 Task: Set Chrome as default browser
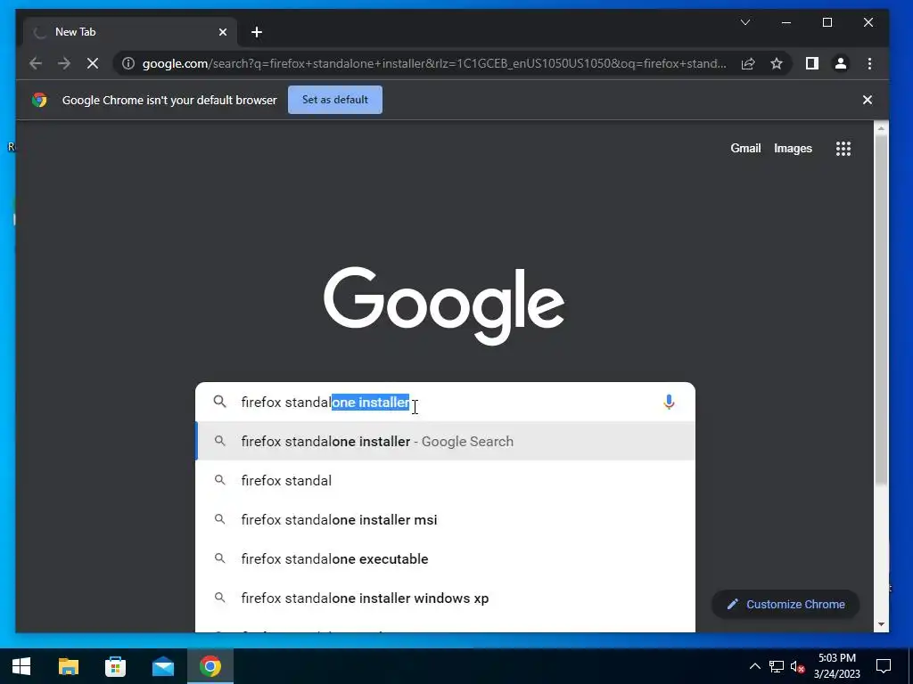click(x=335, y=100)
